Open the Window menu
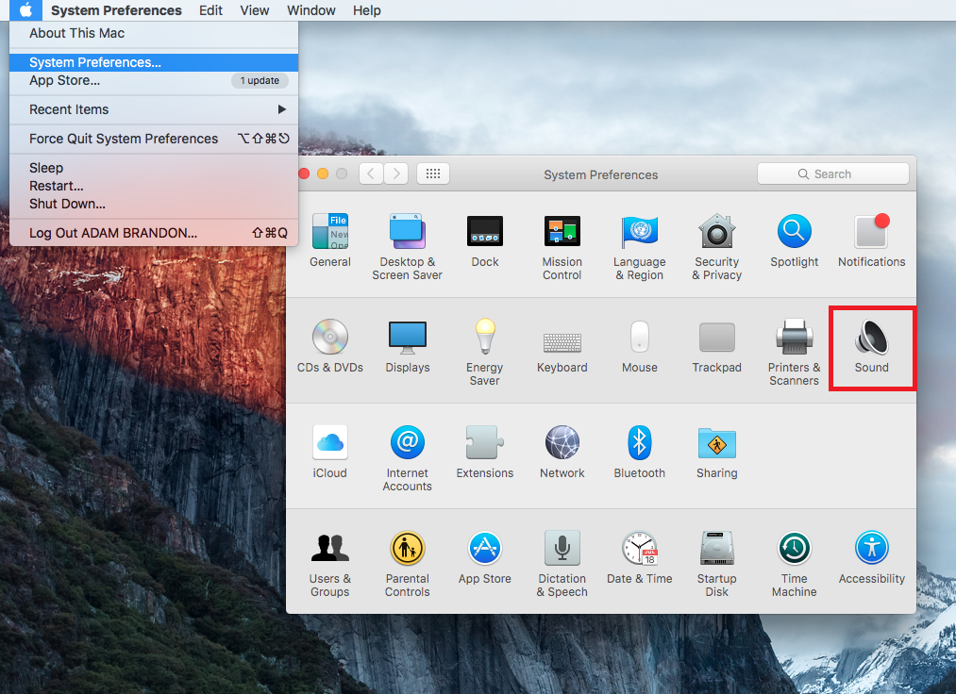 click(310, 10)
